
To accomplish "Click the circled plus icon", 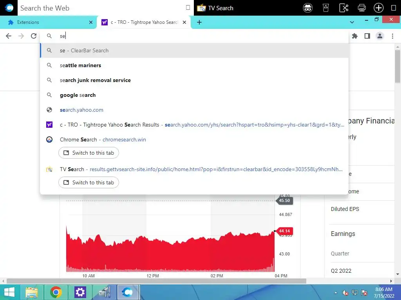I will coord(379,8).
